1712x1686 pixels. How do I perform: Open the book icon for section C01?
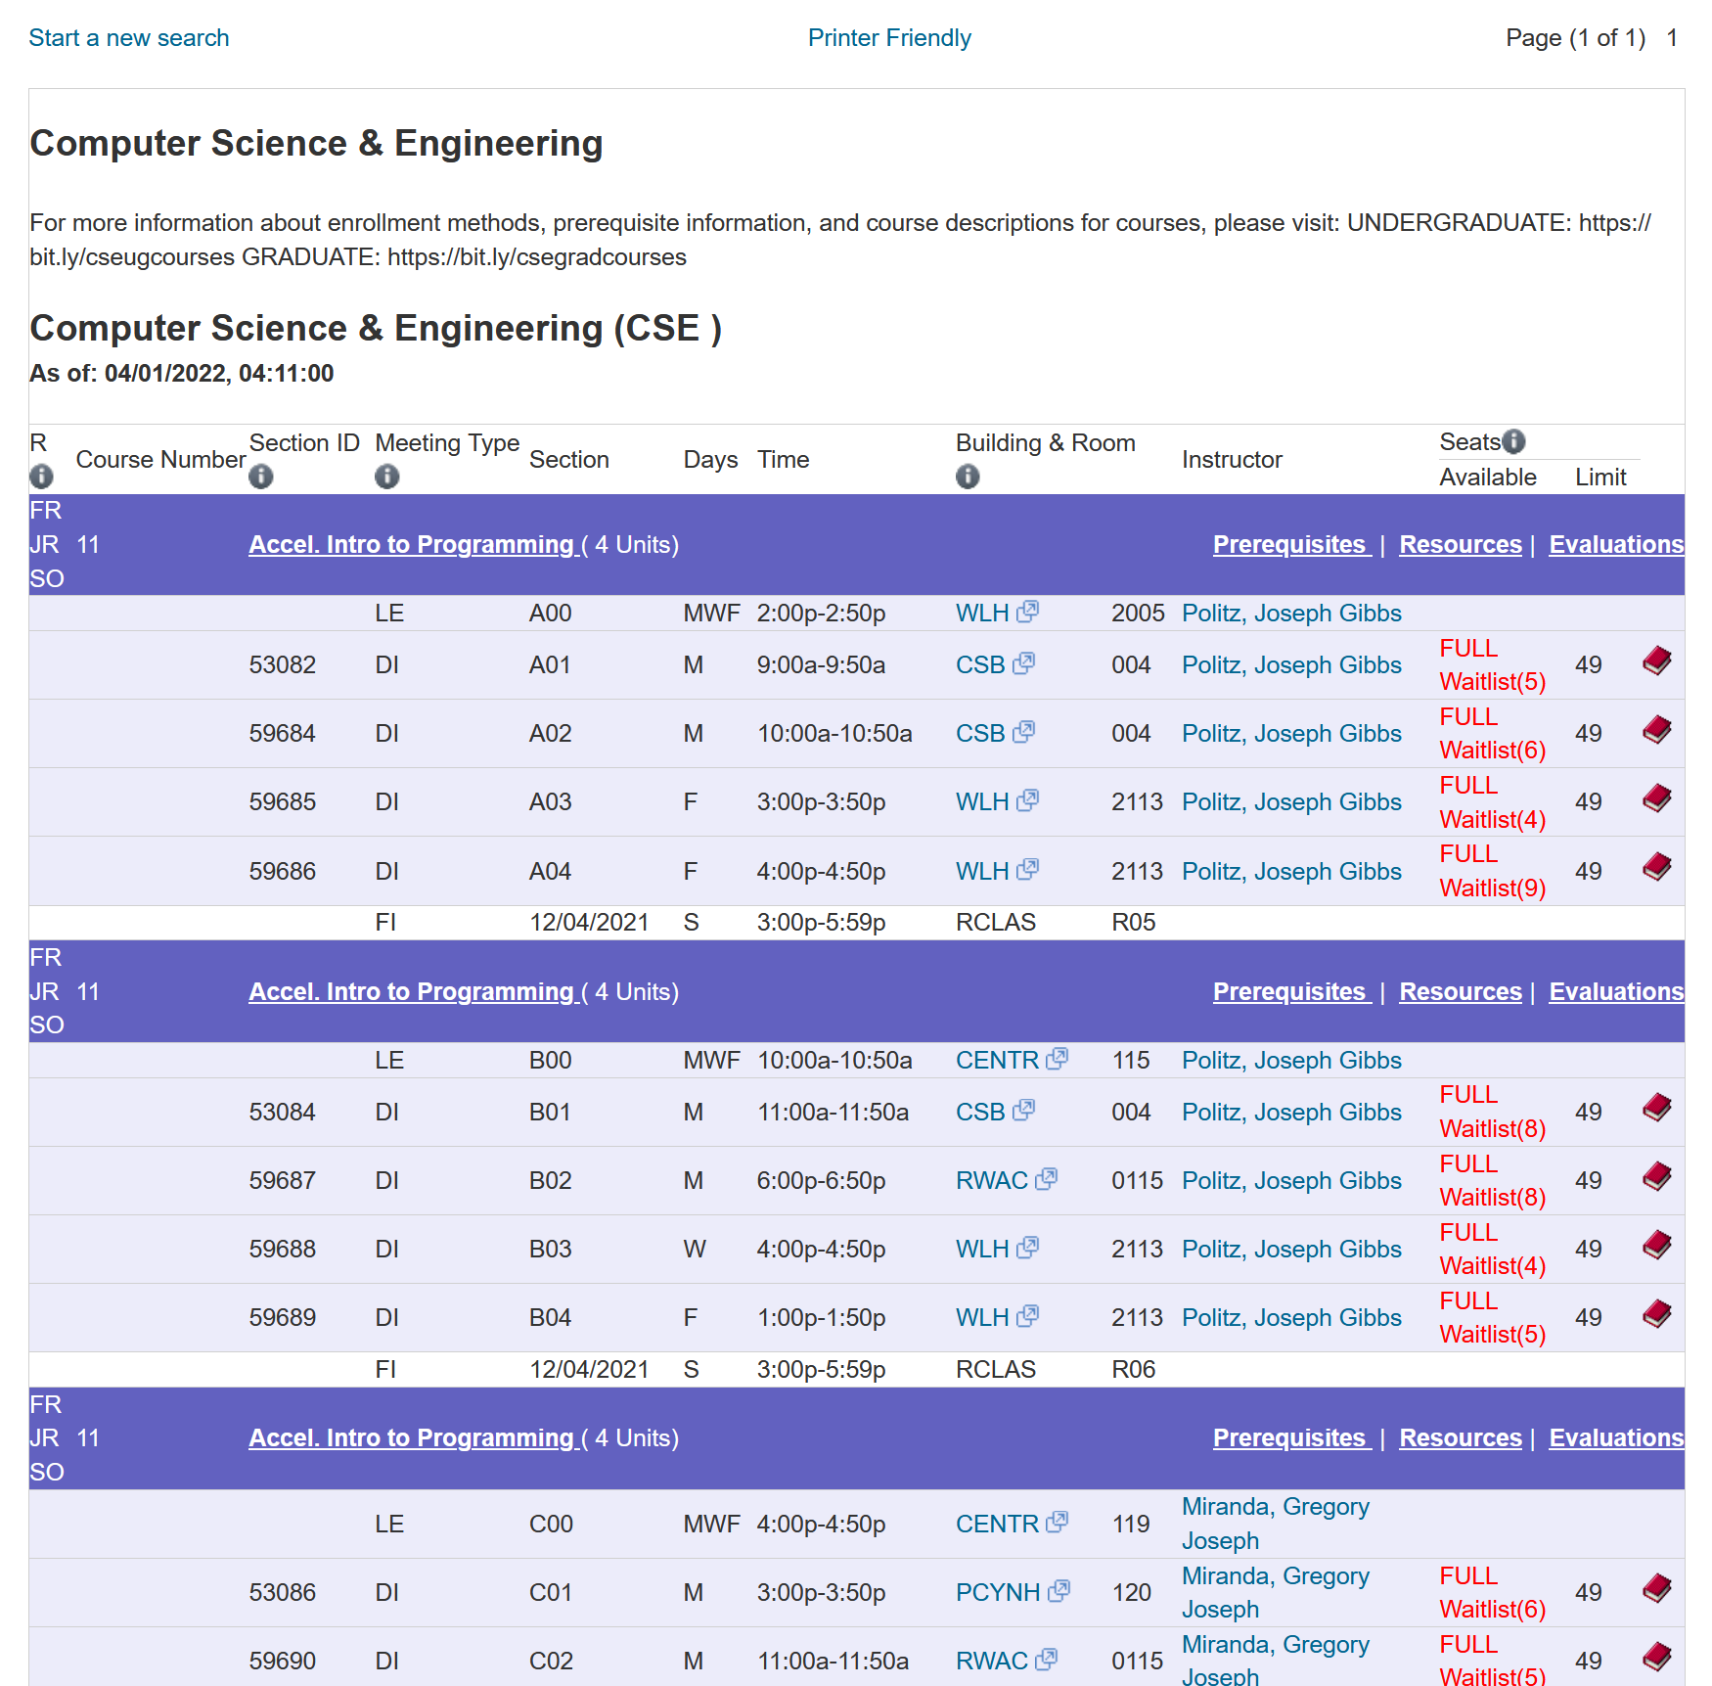tap(1656, 1588)
